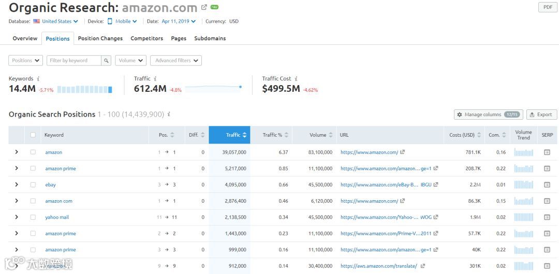Image resolution: width=559 pixels, height=274 pixels.
Task: Open amazon.com external link icon in title
Action: pyautogui.click(x=204, y=8)
